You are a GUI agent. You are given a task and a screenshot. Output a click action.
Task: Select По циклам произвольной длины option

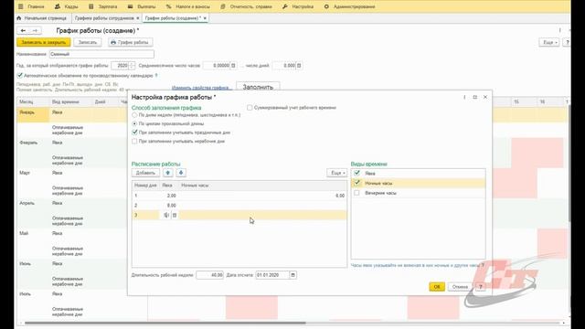coord(134,123)
